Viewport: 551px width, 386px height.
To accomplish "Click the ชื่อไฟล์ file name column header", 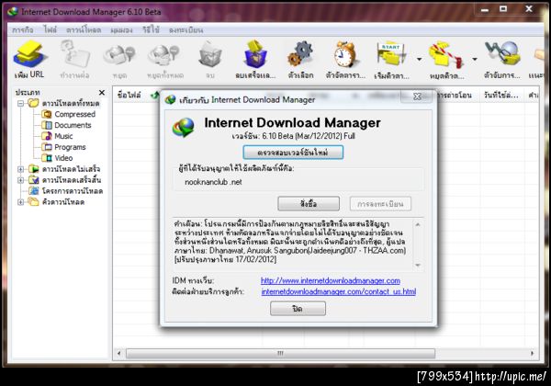I will click(x=129, y=95).
